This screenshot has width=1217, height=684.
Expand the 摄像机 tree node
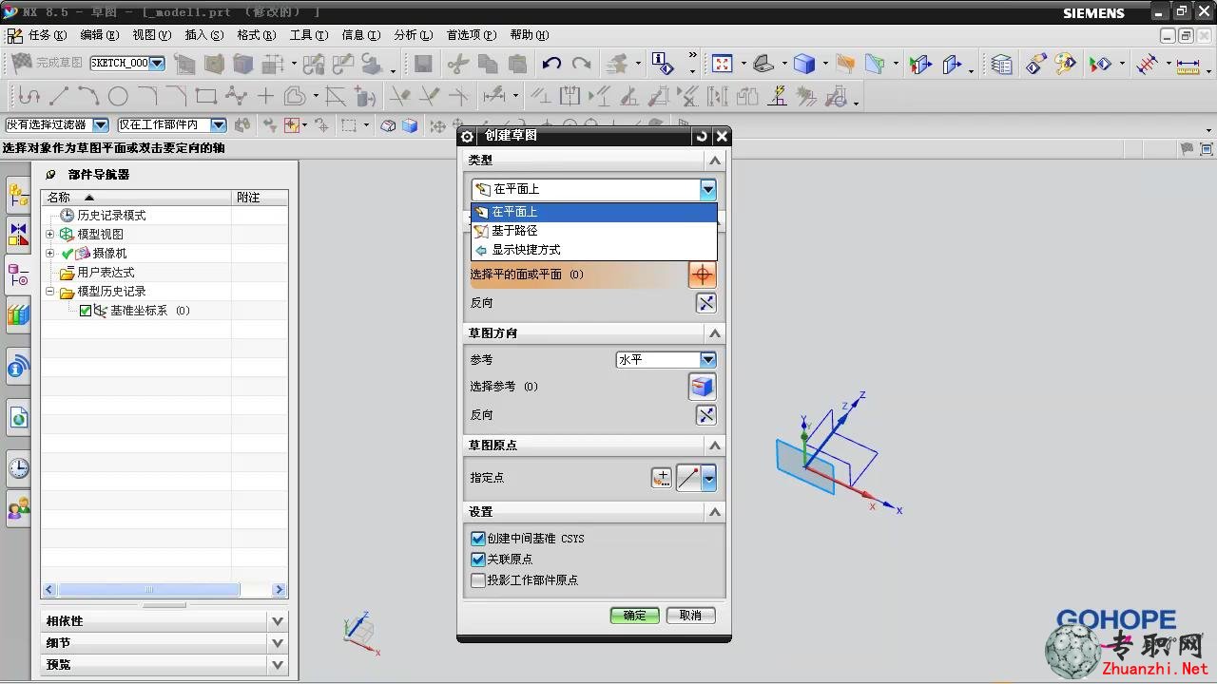(x=50, y=254)
